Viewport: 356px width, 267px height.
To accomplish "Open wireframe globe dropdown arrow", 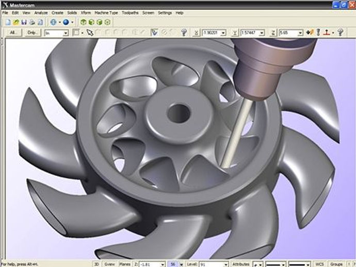I will click(59, 22).
